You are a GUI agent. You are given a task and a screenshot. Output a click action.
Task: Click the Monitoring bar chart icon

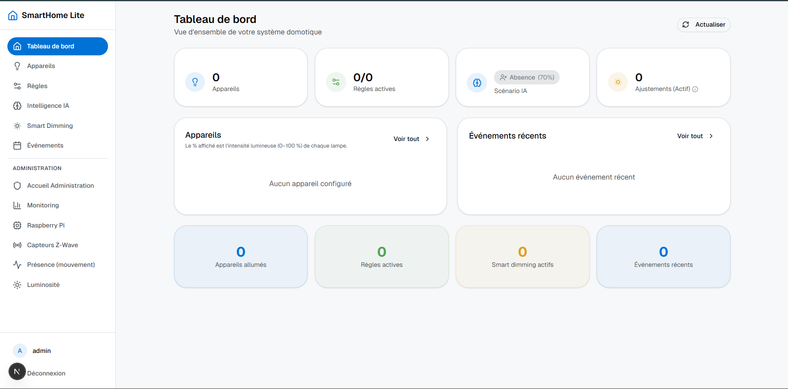point(17,205)
